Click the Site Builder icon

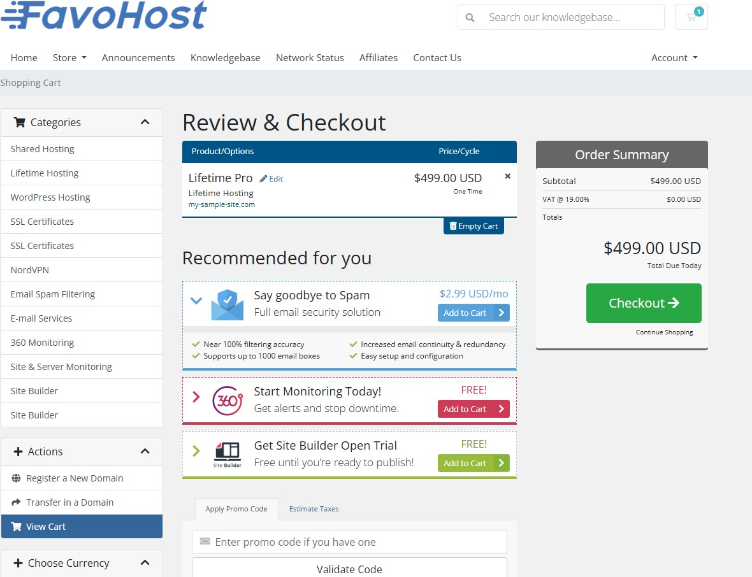[227, 455]
